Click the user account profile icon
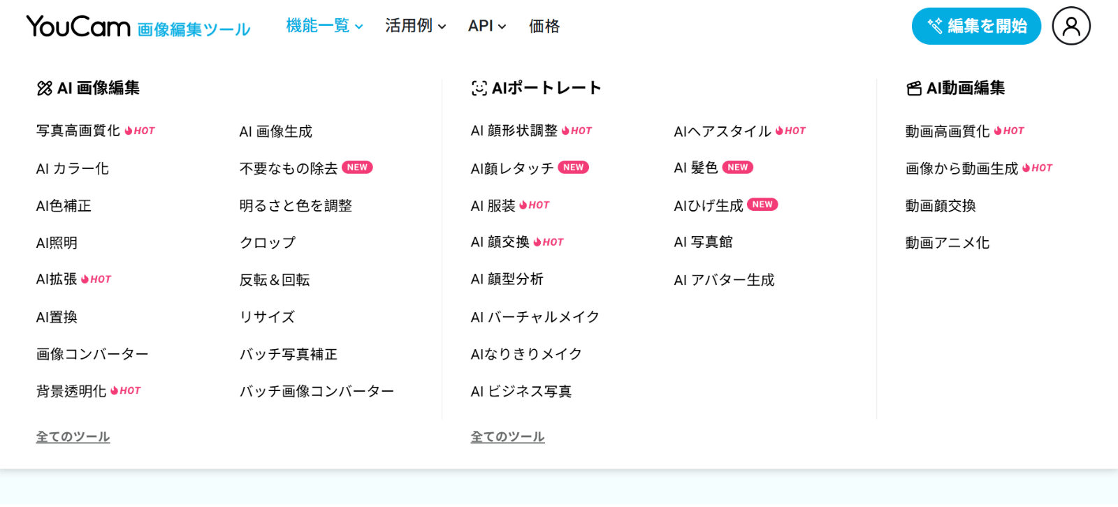 pyautogui.click(x=1070, y=27)
